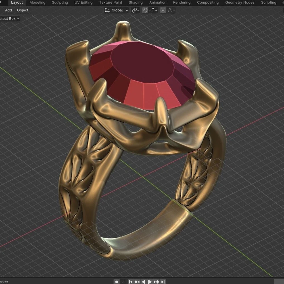Jump to the next keyframe
The width and height of the screenshot is (284, 284).
click(156, 282)
